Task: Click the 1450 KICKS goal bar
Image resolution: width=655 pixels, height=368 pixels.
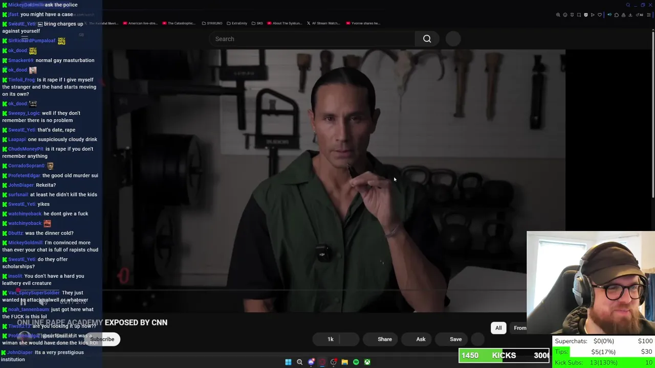Action: pos(504,355)
